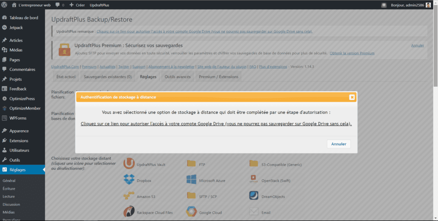Select the Réglages tab
This screenshot has width=438, height=221.
tap(148, 77)
